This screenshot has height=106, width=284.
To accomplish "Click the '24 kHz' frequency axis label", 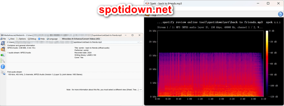I will point(153,31).
